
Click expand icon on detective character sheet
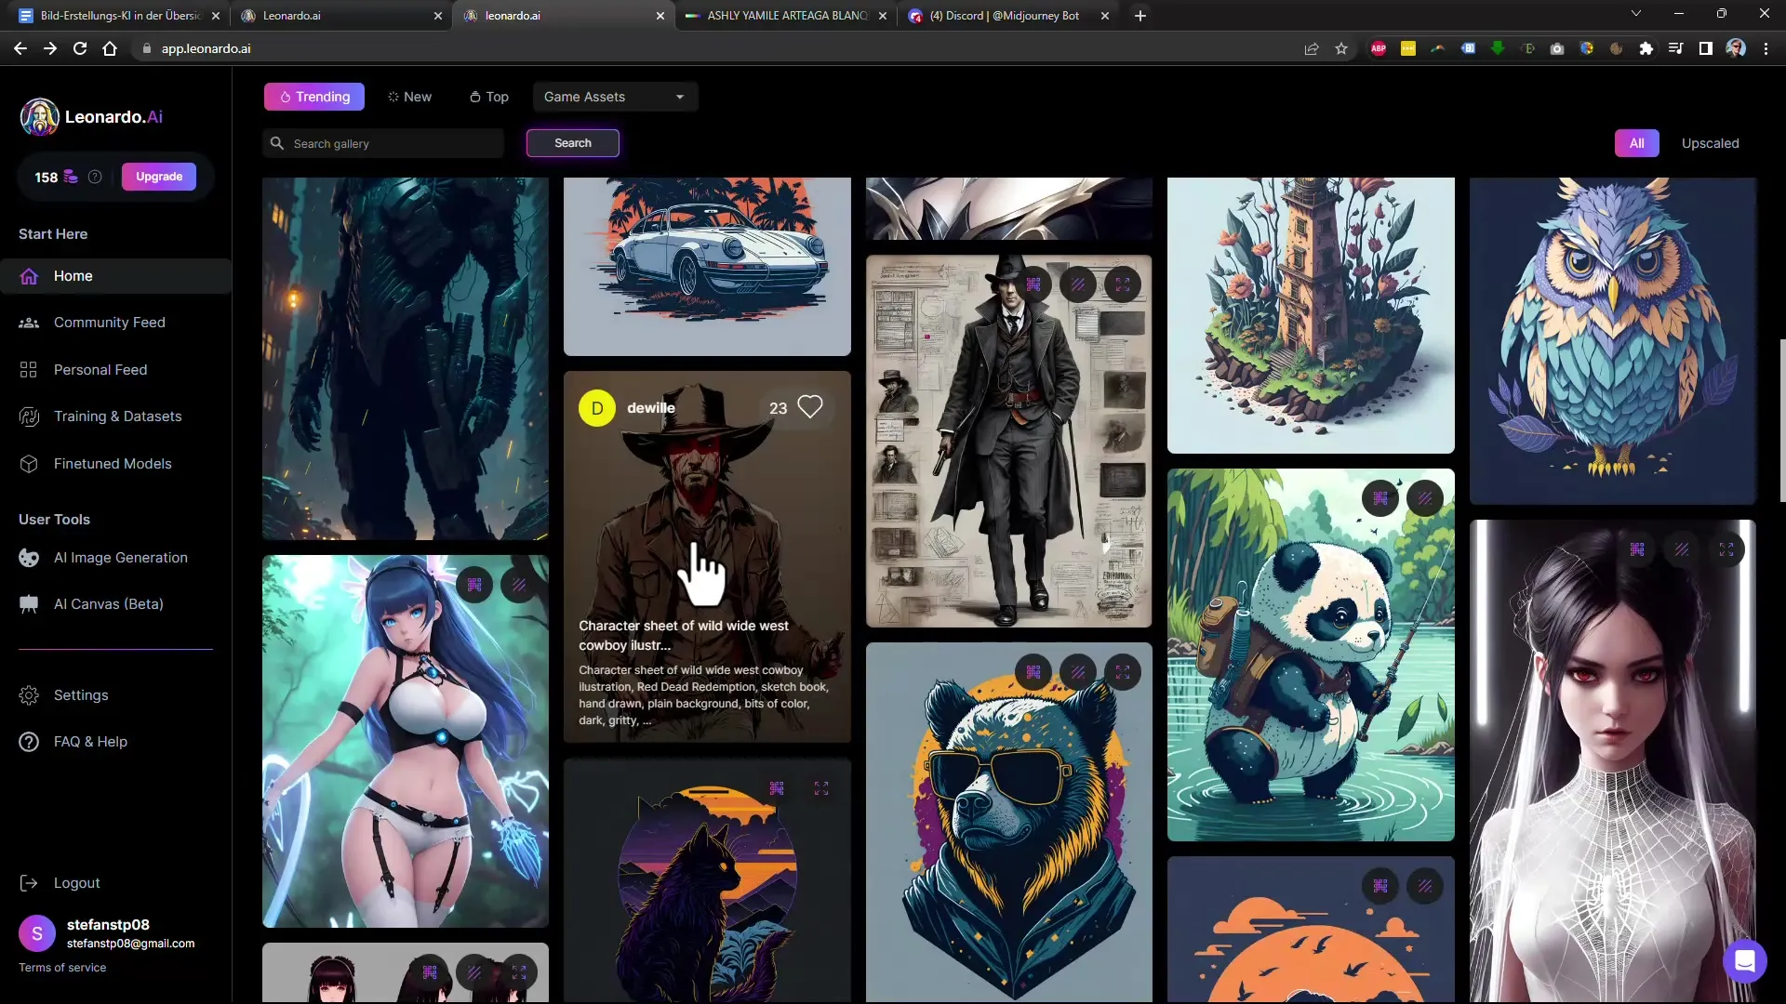[x=1123, y=285]
